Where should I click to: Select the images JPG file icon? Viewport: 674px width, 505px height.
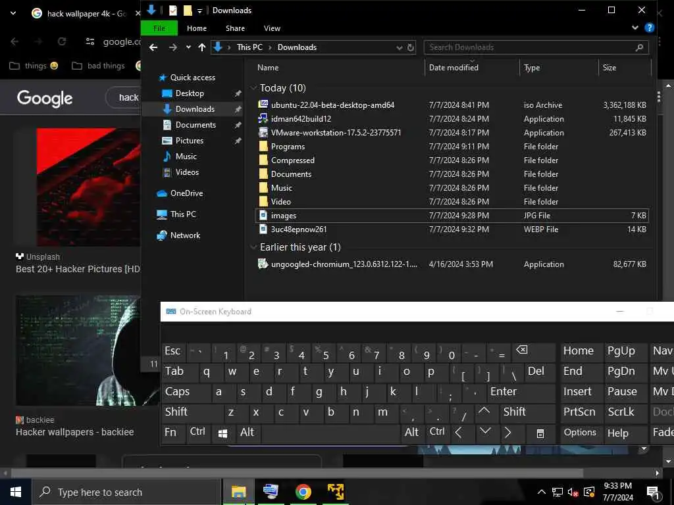pyautogui.click(x=263, y=215)
